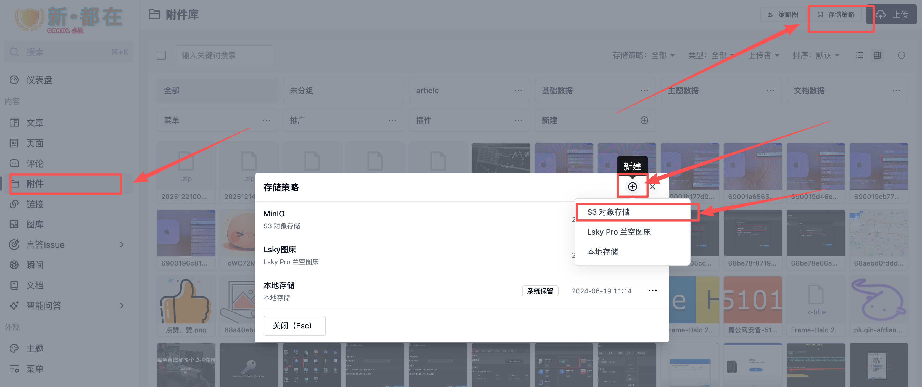Viewport: 922px width, 387px height.
Task: Open the 仪表盘 dashboard sidebar icon
Action: tap(14, 80)
